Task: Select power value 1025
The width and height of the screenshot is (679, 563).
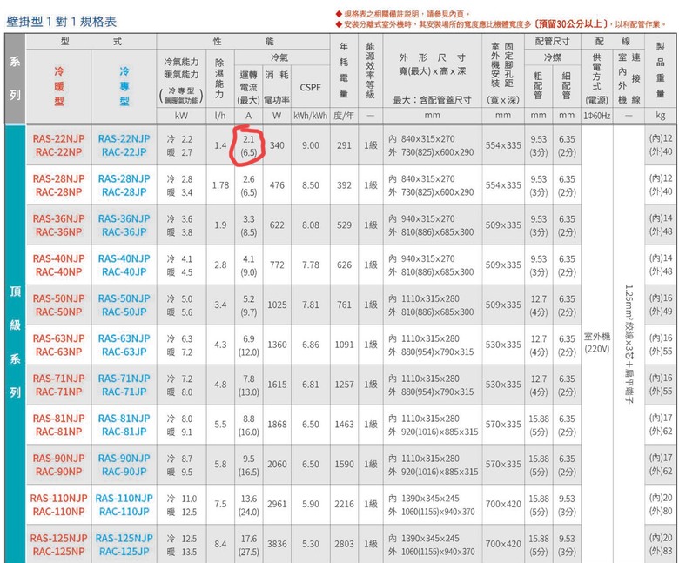Action: pos(277,305)
